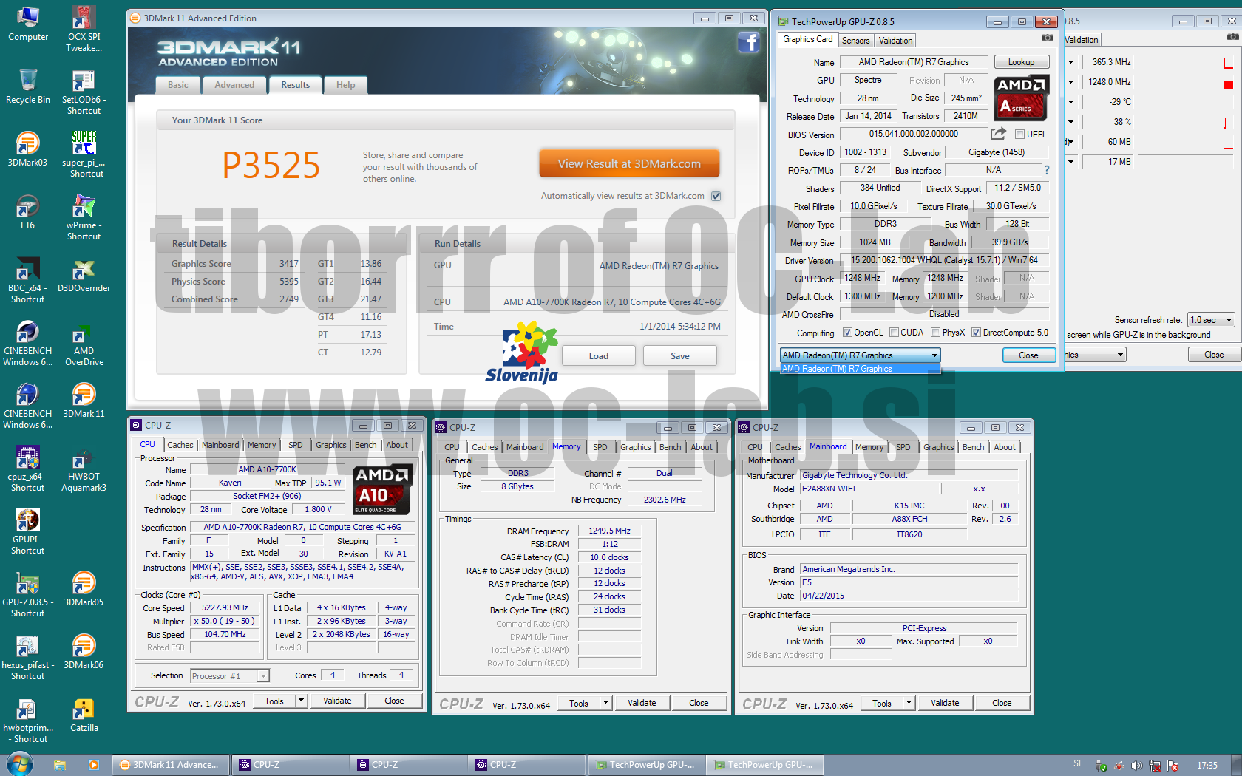
Task: Open the media player taskbar icon
Action: [x=93, y=765]
